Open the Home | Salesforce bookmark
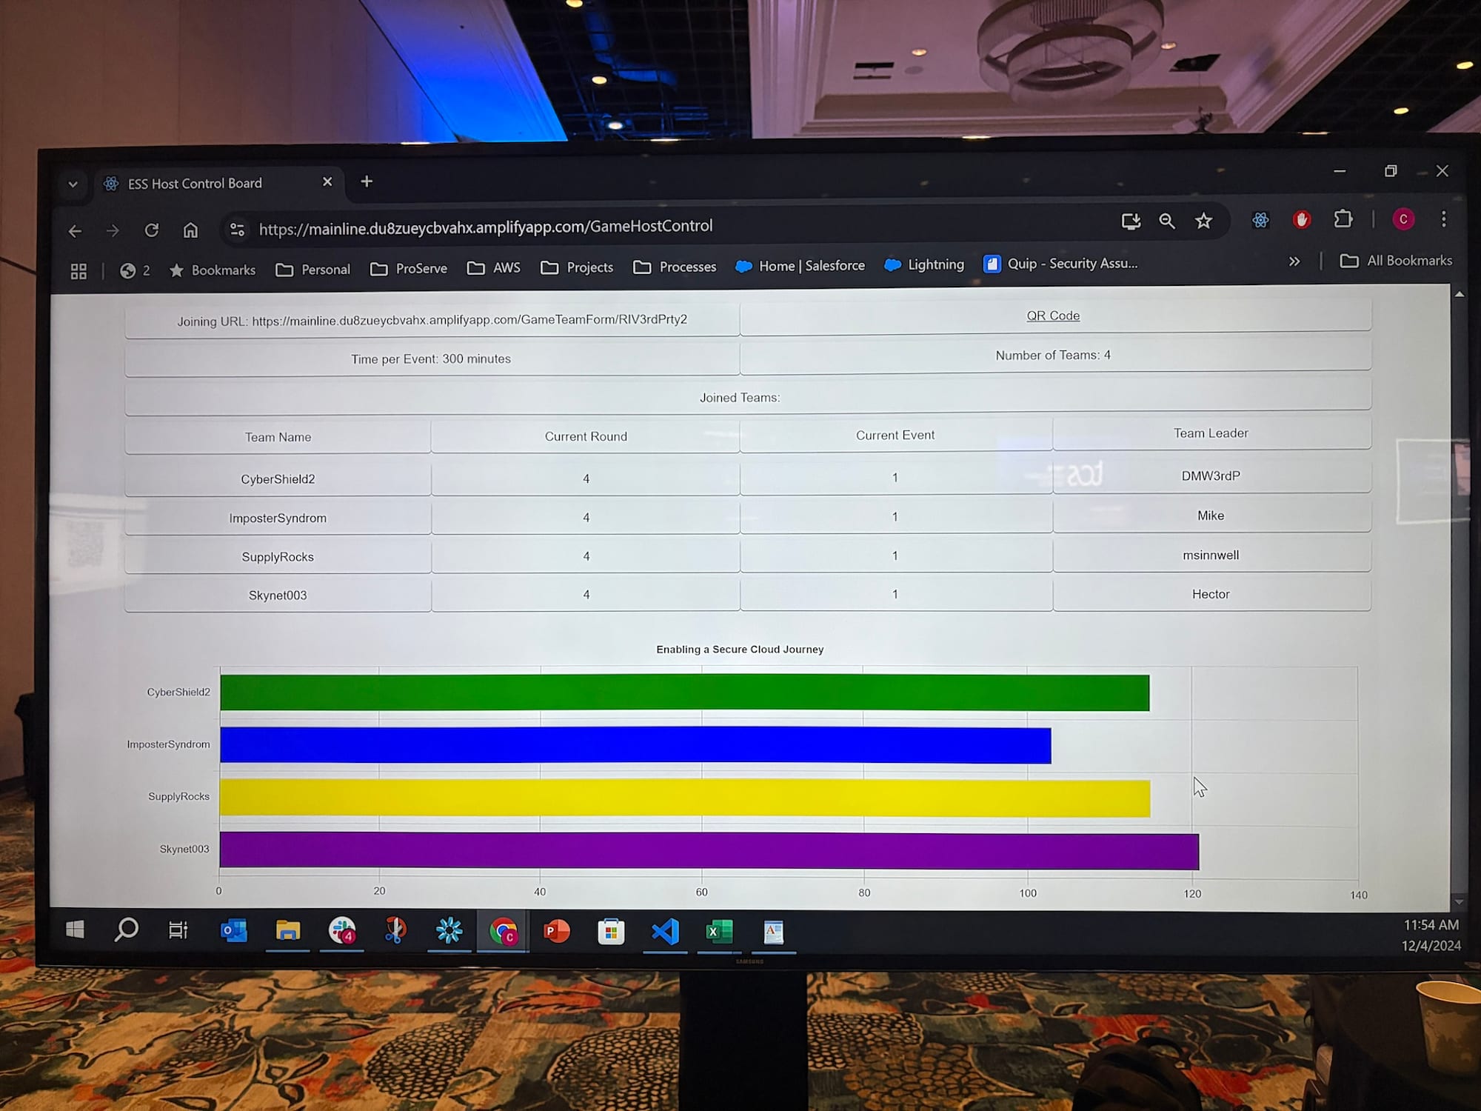Screen dimensions: 1481x1111 pyautogui.click(x=800, y=266)
